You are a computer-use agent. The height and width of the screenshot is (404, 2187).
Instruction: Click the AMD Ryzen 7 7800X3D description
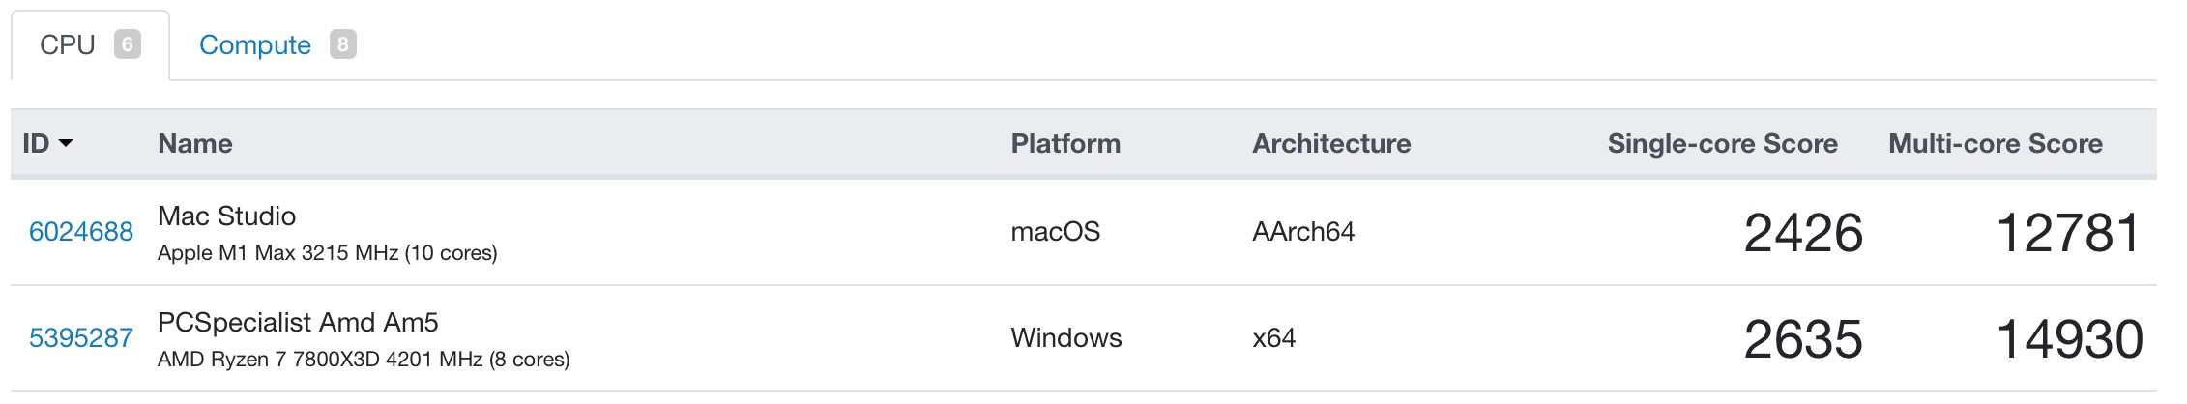pyautogui.click(x=364, y=360)
